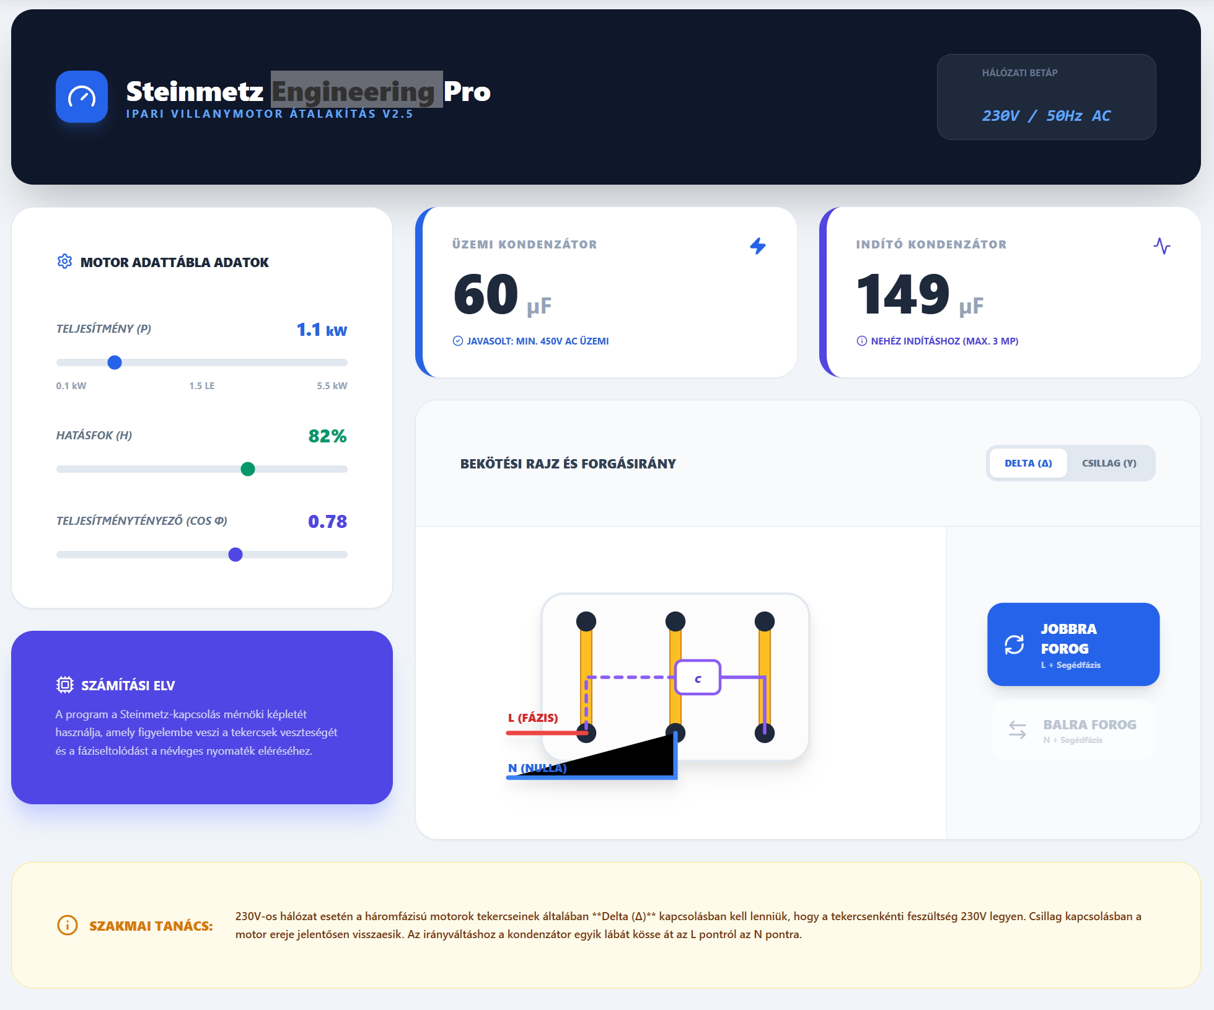Click the Teljesítmény (P) slider handle
The height and width of the screenshot is (1010, 1214).
(x=115, y=362)
